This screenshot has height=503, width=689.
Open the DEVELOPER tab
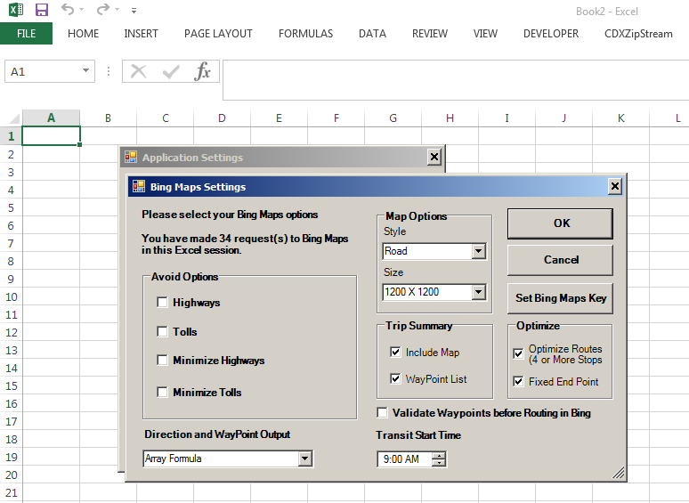551,34
